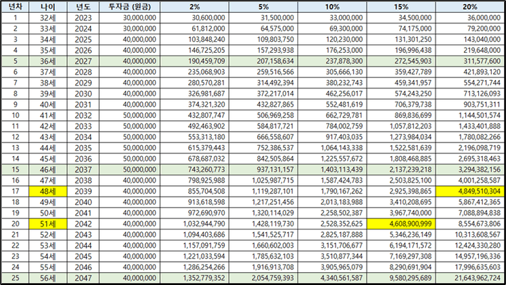Select cell 842,505,864
Viewport: 506px width, 285px height.
(x=264, y=159)
